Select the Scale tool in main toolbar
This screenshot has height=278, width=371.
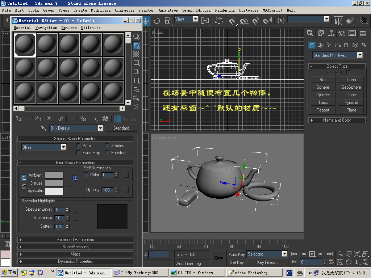click(168, 21)
